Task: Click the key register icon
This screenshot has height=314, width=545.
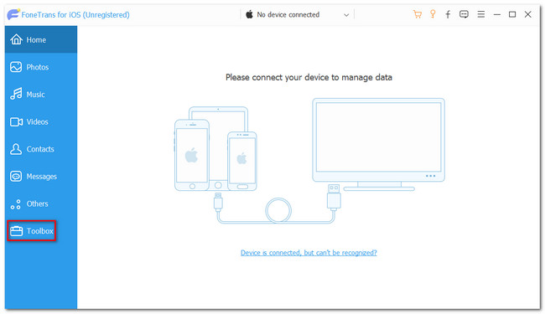Action: pyautogui.click(x=433, y=14)
